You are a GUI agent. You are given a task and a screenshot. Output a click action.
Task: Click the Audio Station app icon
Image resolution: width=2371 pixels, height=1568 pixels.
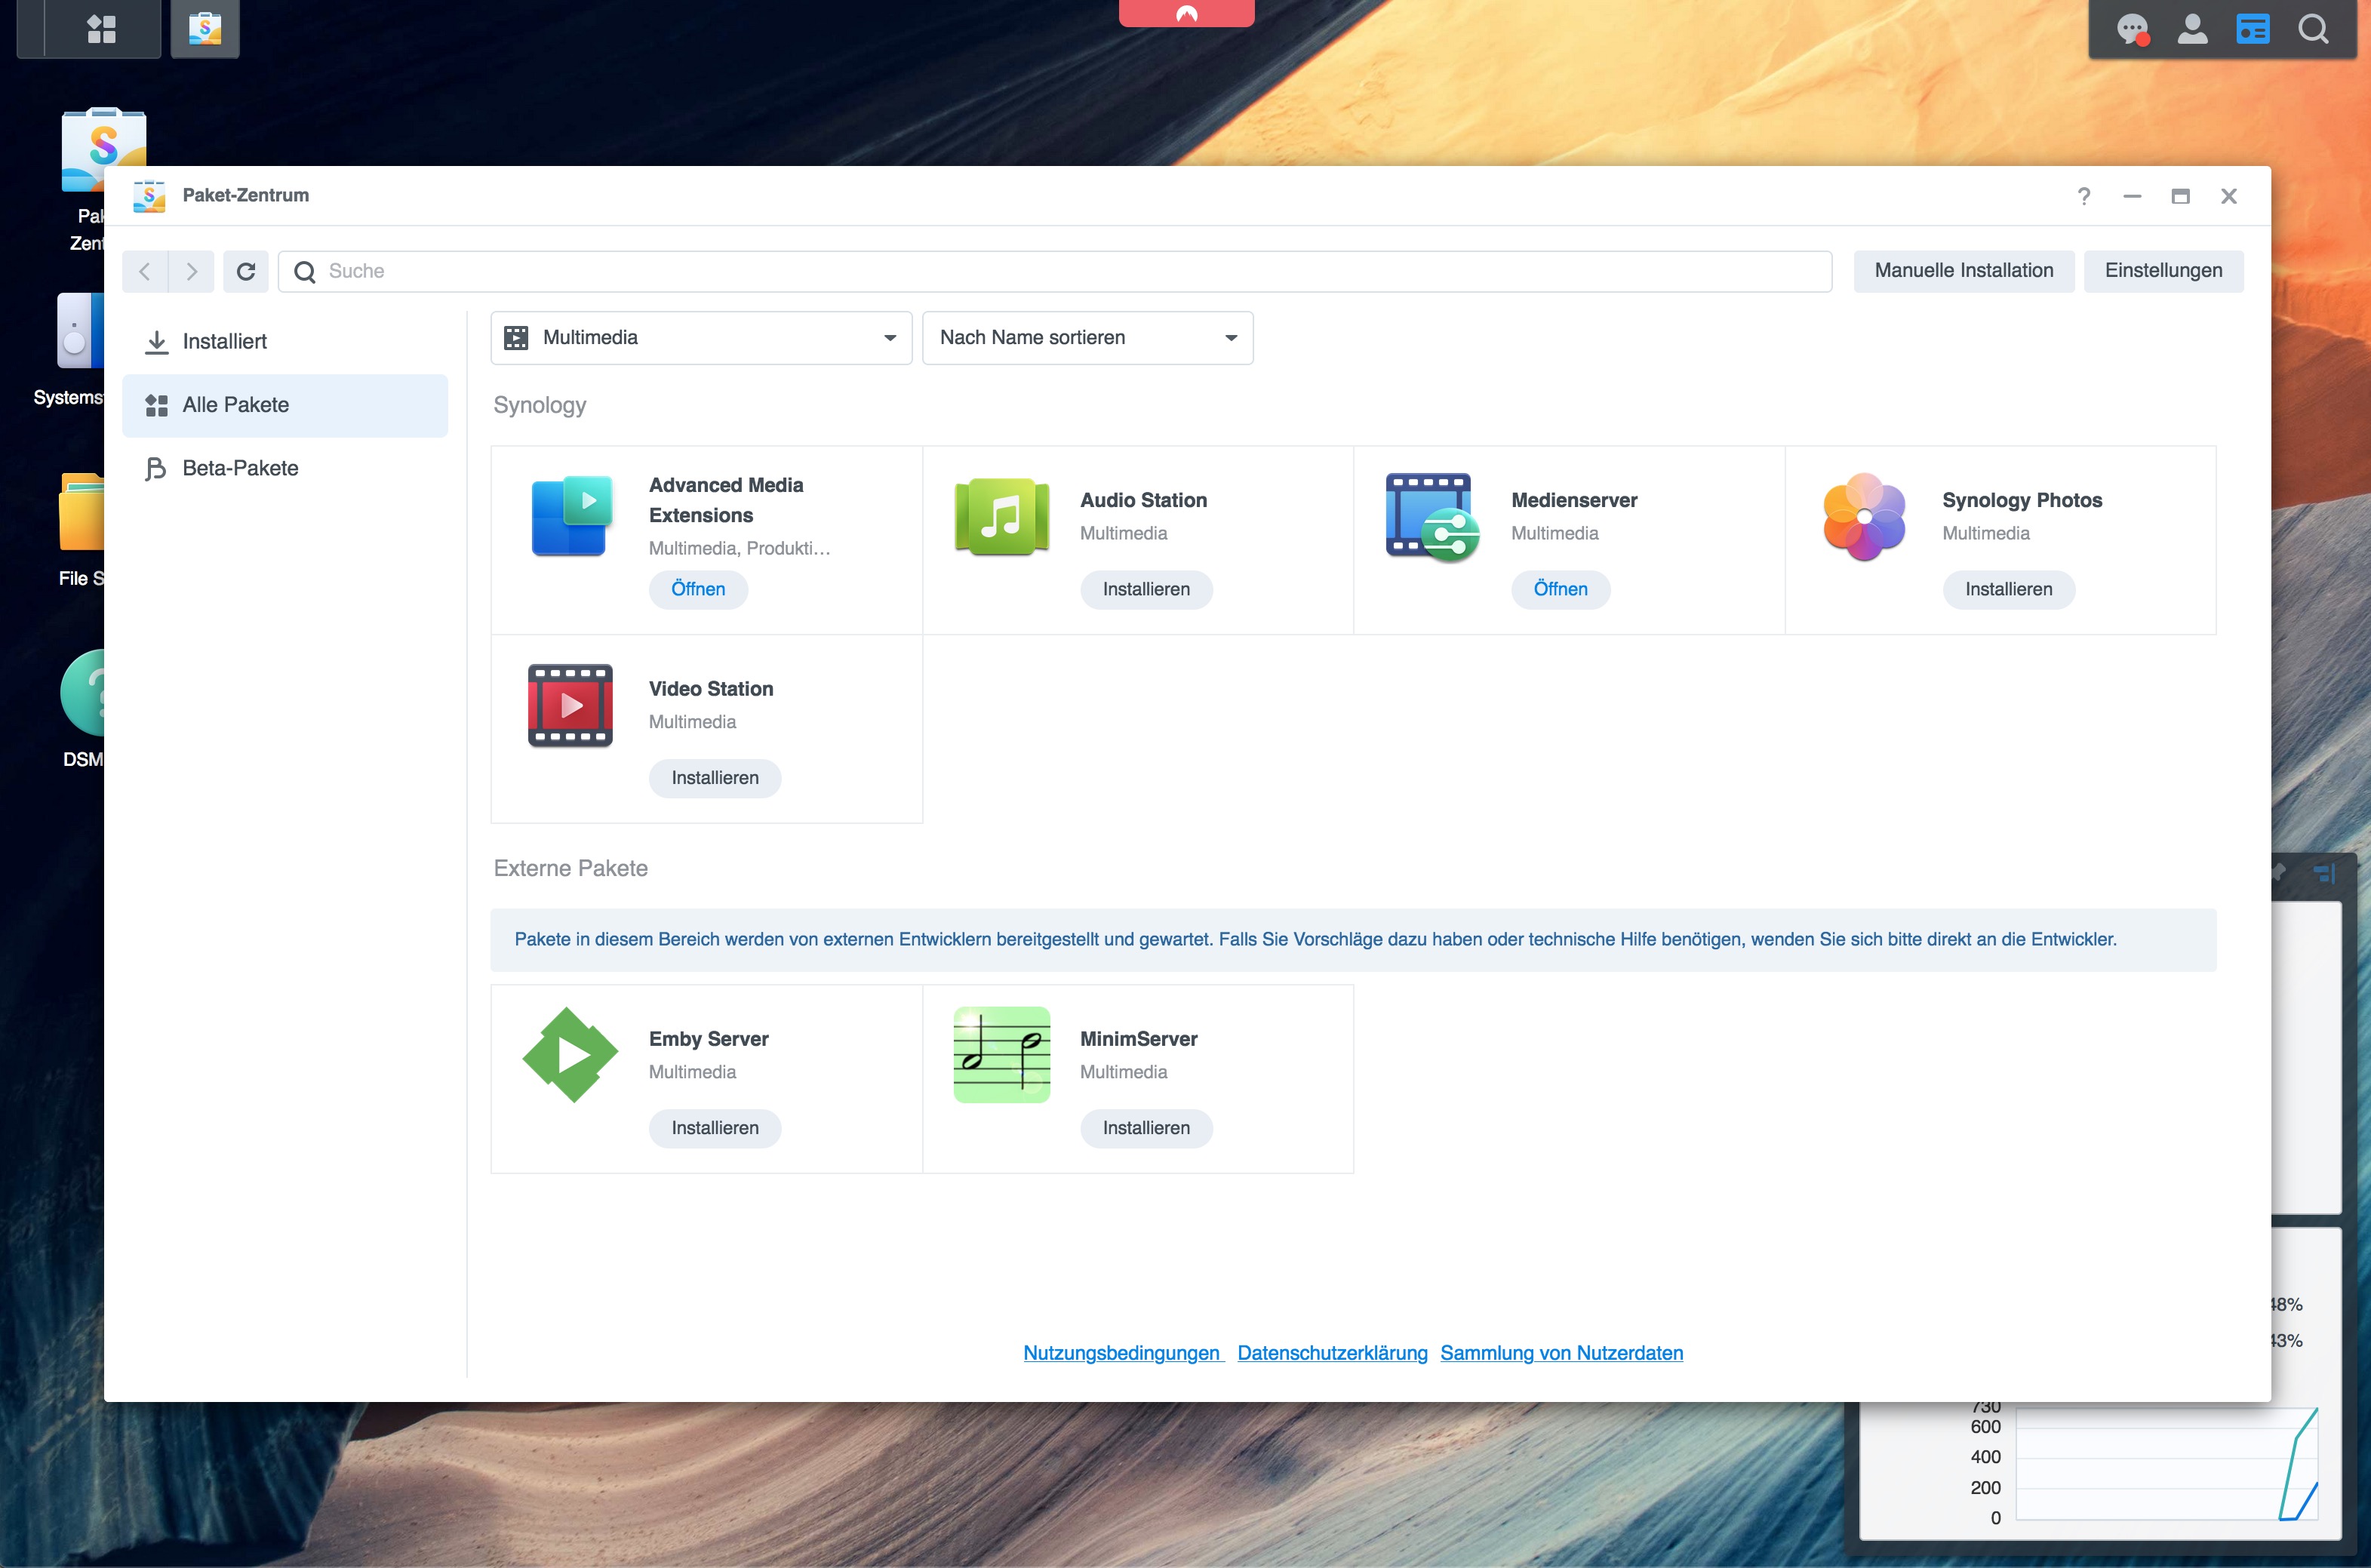coord(1001,517)
